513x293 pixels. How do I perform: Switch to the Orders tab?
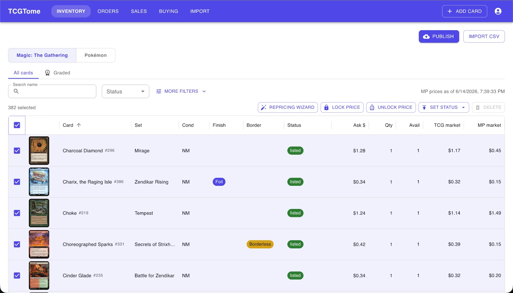pos(108,11)
